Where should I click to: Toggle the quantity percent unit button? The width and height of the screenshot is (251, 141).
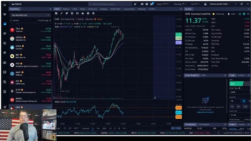[249, 101]
